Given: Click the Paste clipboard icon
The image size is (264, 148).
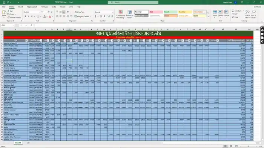Looking at the screenshot, I should click(4, 12).
